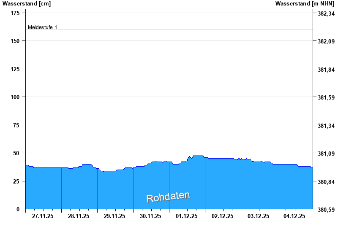Click the 381,09 label on the right axis
338x232 pixels.
pyautogui.click(x=326, y=154)
